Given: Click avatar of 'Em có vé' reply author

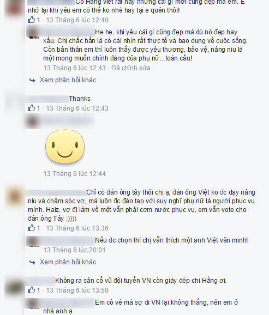Looking at the screenshot, I should pos(33,304).
